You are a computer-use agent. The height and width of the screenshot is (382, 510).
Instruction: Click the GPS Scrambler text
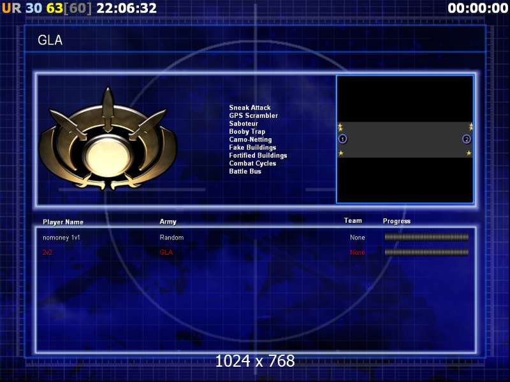(253, 116)
